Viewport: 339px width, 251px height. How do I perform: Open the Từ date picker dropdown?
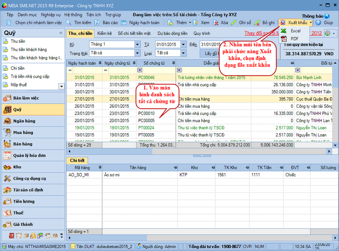(x=183, y=45)
